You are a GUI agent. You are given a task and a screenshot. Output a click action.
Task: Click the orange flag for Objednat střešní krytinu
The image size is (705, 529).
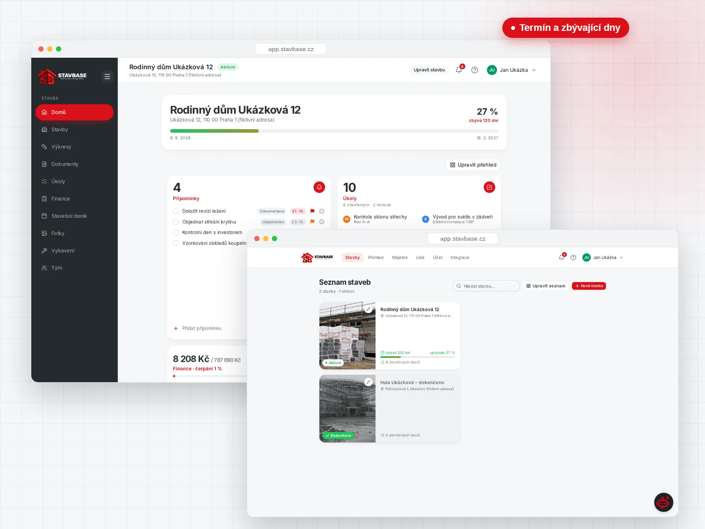click(312, 222)
